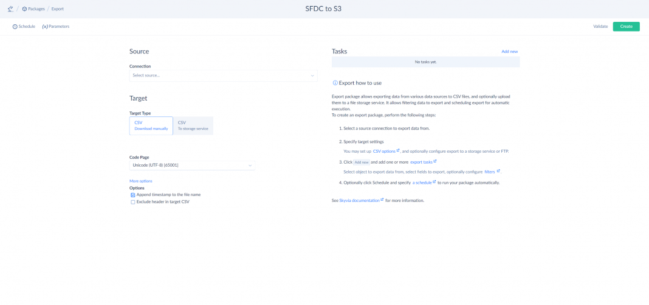
Task: Click external link icon after Skyvia documentation
Action: point(382,199)
